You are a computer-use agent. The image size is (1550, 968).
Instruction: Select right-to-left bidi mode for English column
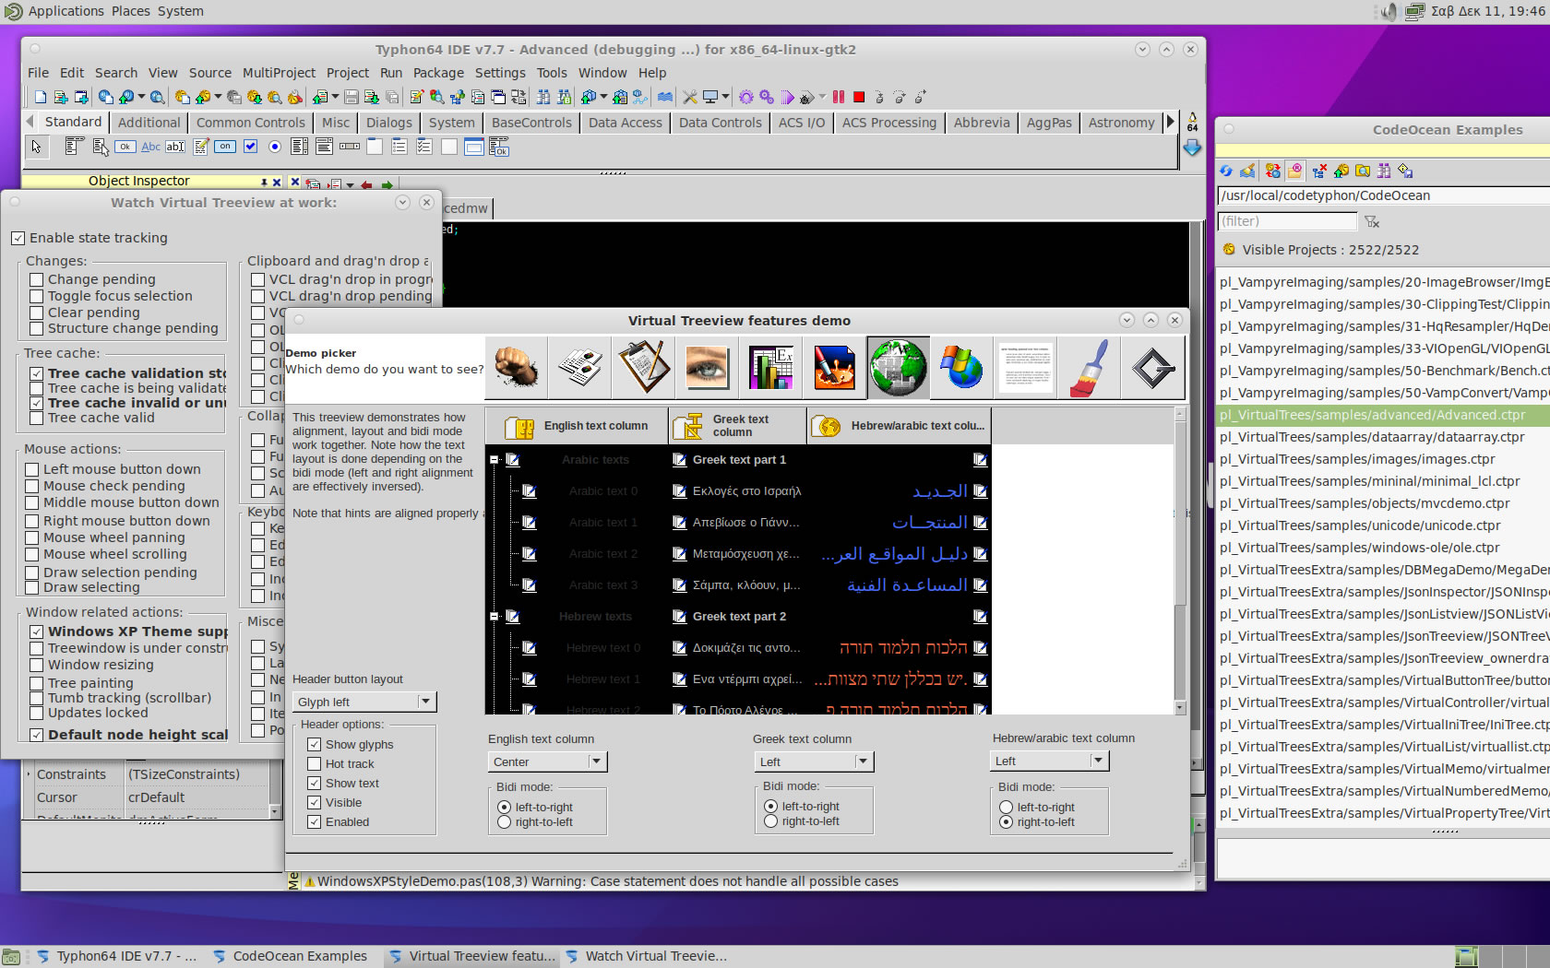[x=504, y=822]
